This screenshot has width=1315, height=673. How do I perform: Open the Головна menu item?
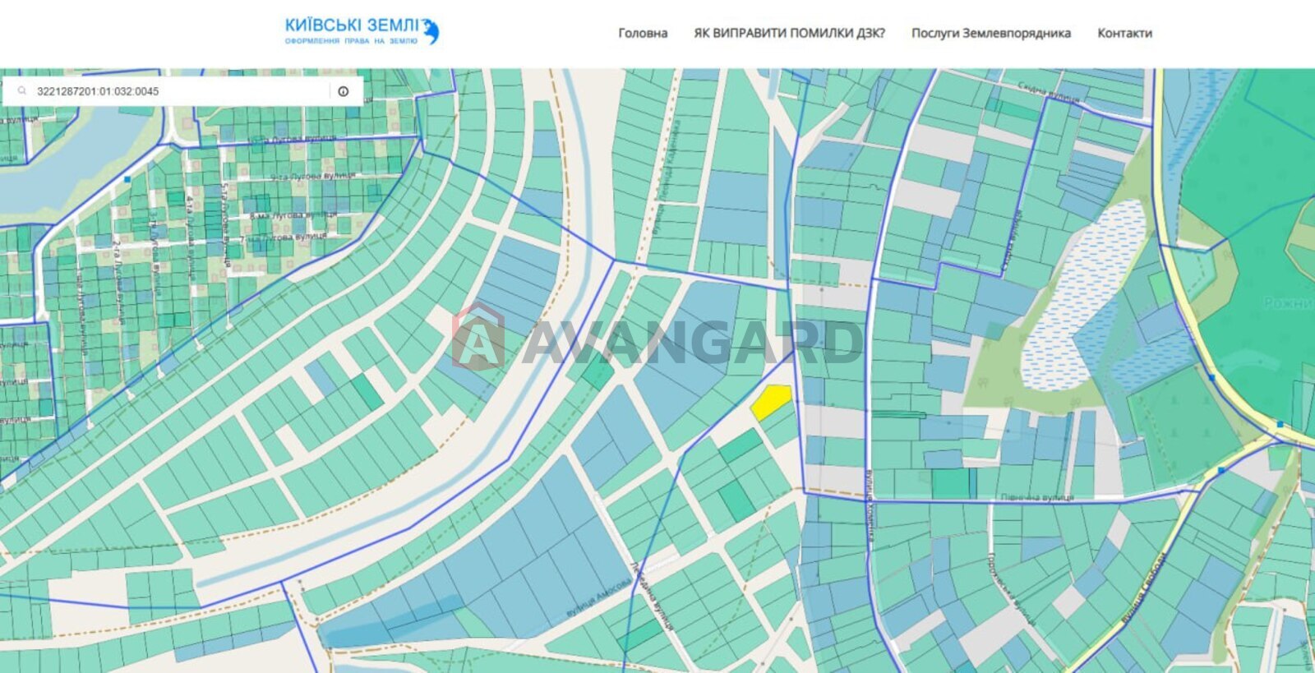(x=643, y=34)
